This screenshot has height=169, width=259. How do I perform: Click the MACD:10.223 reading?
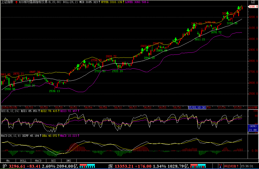(69, 136)
